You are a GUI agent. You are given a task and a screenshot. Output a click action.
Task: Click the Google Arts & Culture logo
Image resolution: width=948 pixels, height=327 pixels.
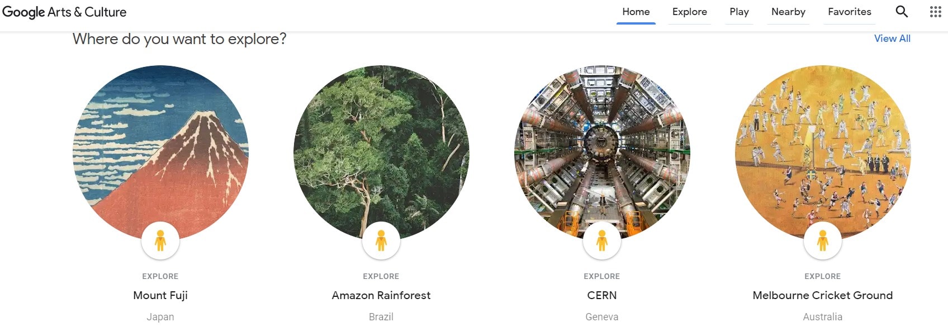pyautogui.click(x=64, y=12)
